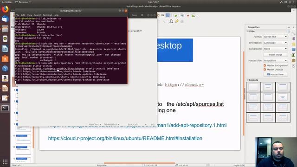Click the add-apt-repository.1.html link on slide
297x167 pixels.
[x=192, y=125]
